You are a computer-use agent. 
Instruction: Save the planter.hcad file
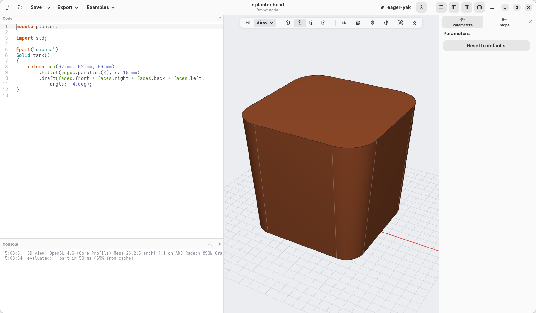(x=36, y=7)
